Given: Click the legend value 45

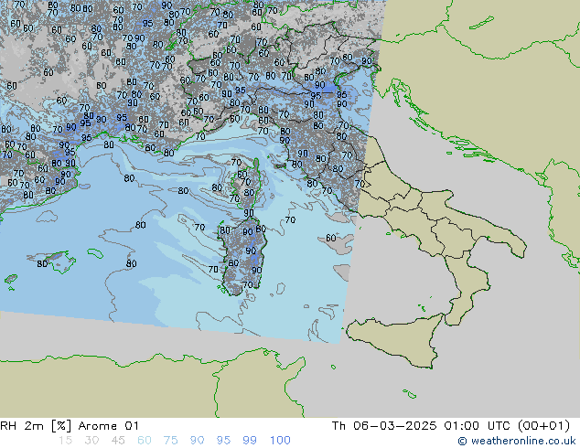Looking at the screenshot, I should pyautogui.click(x=118, y=441).
